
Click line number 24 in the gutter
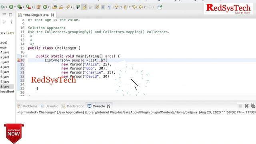[x=22, y=84]
